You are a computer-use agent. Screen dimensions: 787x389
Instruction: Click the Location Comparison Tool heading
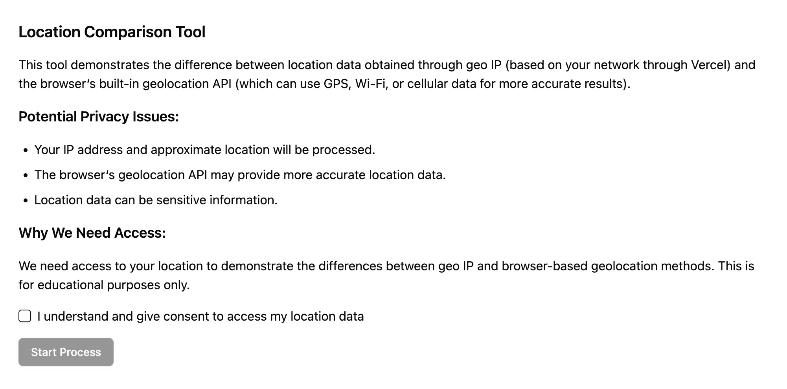112,32
